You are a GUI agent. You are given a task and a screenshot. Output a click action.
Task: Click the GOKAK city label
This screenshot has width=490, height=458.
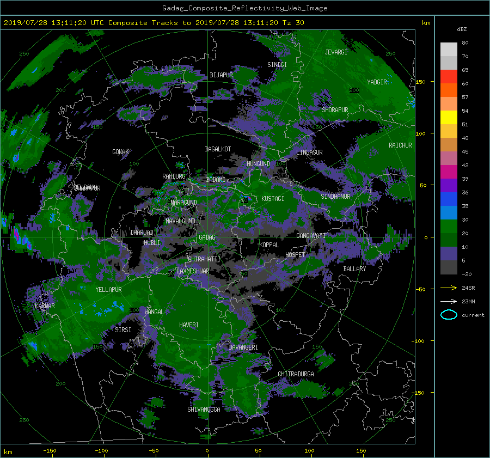point(121,152)
